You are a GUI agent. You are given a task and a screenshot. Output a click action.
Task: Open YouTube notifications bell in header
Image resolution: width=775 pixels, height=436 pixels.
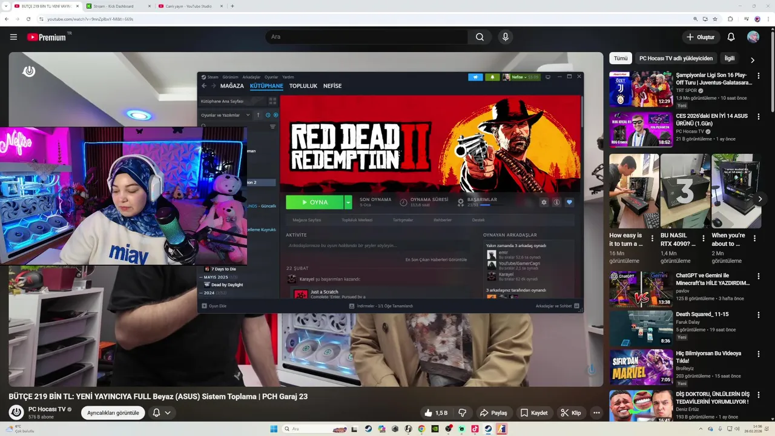[731, 37]
